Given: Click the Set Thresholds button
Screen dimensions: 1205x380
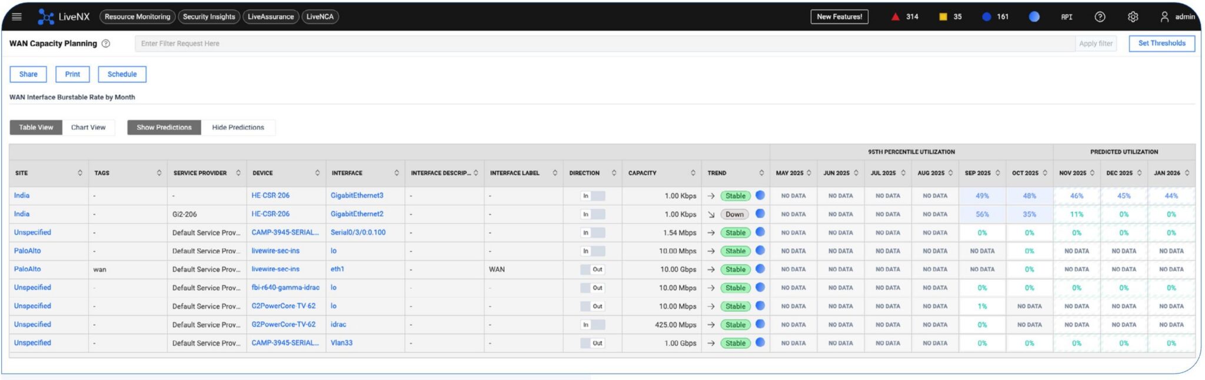Looking at the screenshot, I should [1161, 44].
